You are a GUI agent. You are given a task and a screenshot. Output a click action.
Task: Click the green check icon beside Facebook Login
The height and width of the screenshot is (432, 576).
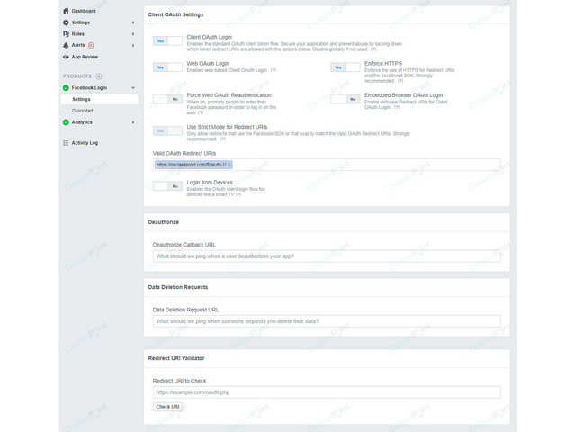pyautogui.click(x=66, y=88)
